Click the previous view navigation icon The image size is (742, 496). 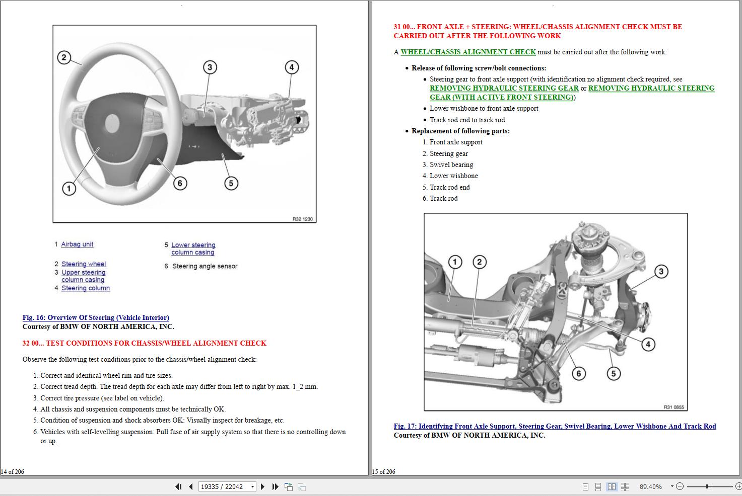[289, 486]
